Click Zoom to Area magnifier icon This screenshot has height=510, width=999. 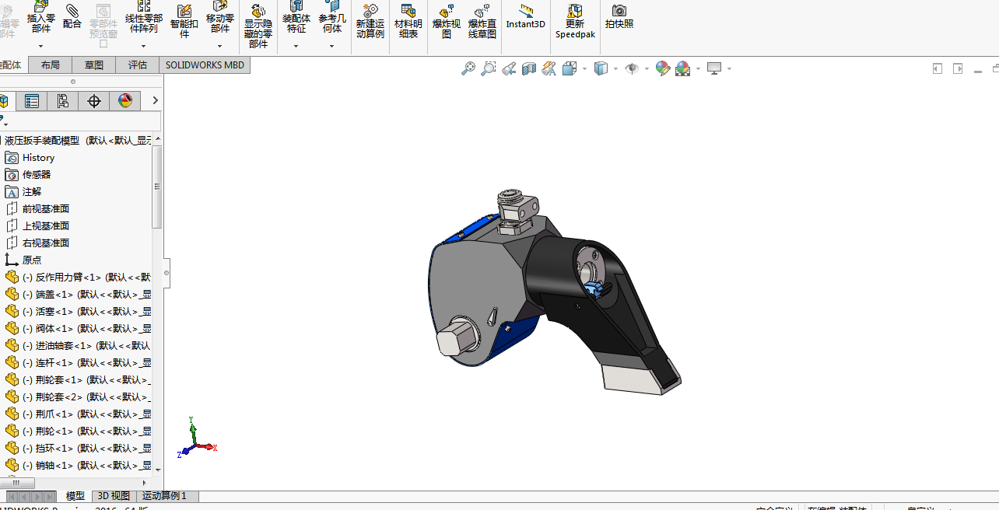(x=489, y=68)
